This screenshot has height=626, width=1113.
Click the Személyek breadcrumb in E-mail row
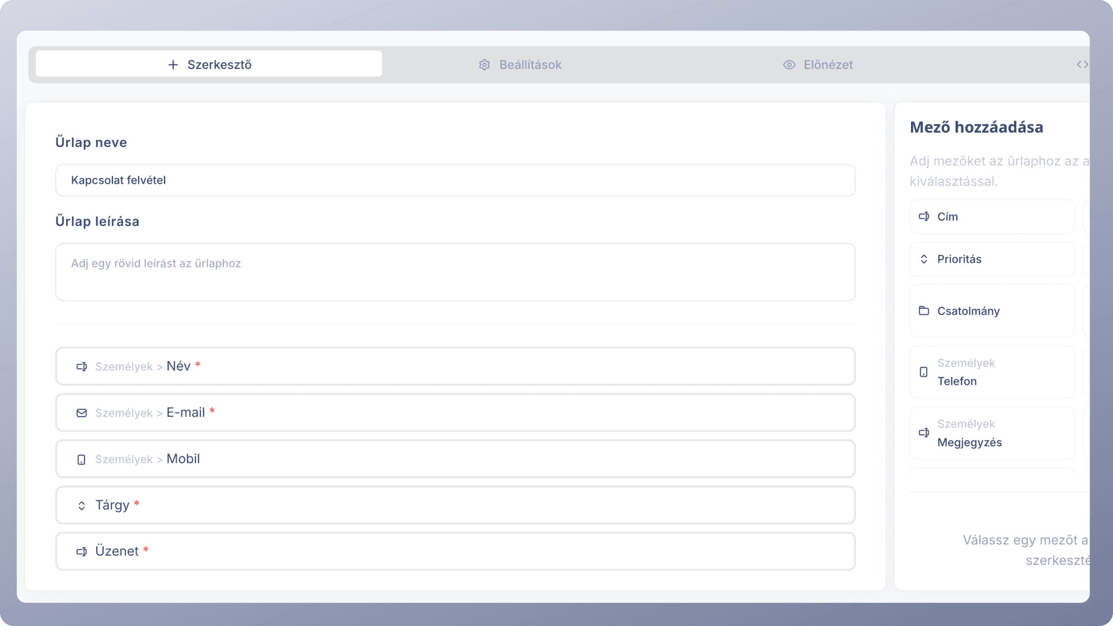coord(124,413)
